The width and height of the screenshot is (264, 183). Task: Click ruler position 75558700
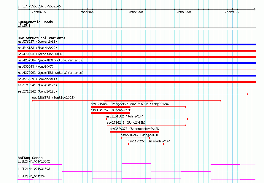pos(39,12)
